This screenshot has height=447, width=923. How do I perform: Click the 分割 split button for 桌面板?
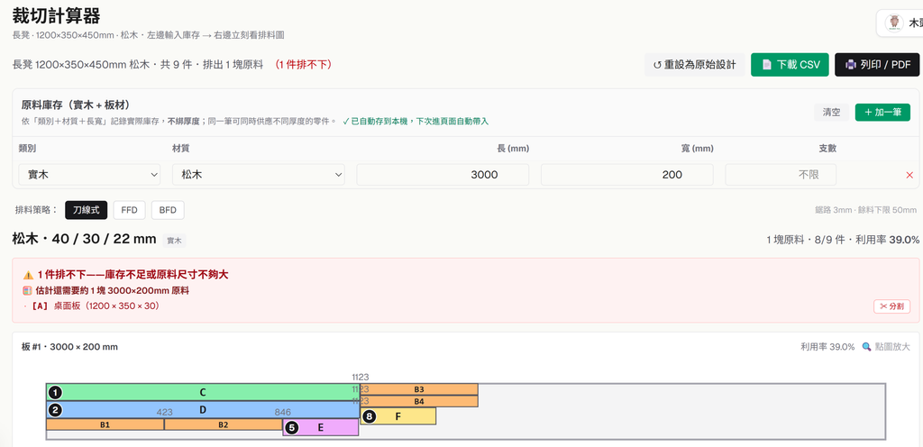(x=891, y=306)
